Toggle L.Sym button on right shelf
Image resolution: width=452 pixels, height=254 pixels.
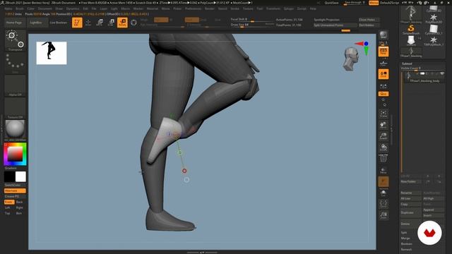383,86
